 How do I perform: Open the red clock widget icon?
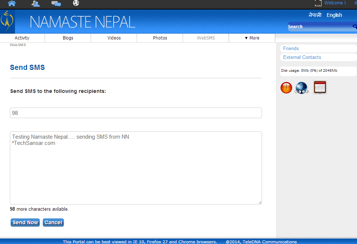(286, 88)
